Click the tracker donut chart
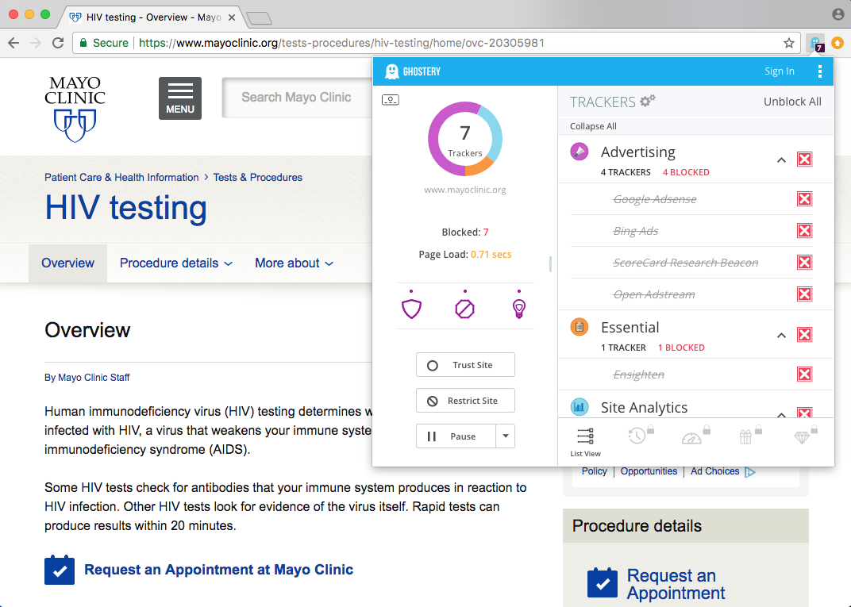Viewport: 851px width, 607px height. (465, 139)
